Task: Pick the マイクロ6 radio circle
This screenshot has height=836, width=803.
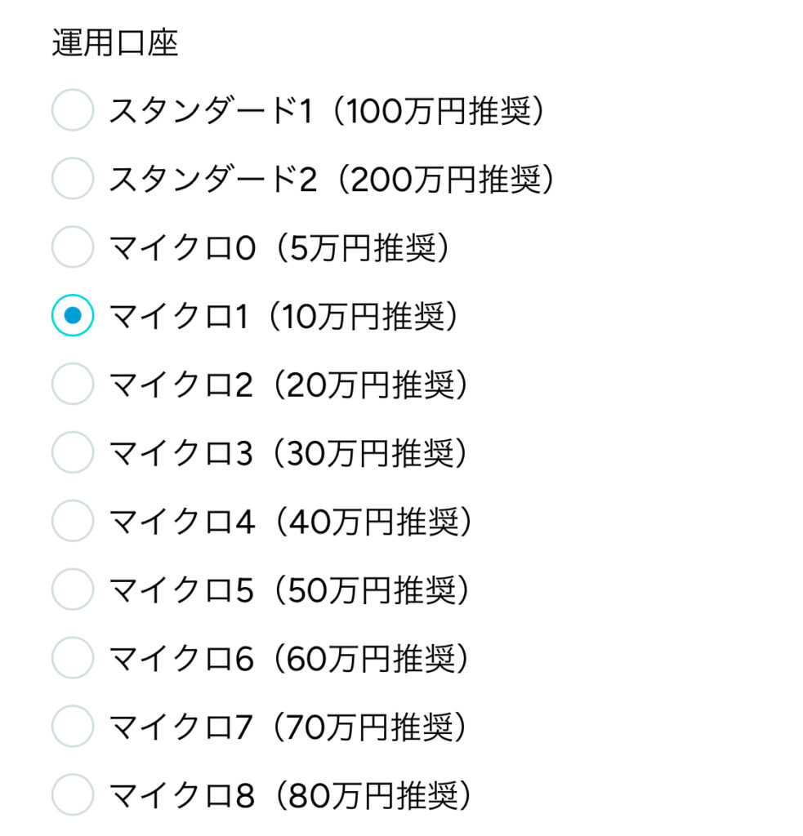Action: pyautogui.click(x=73, y=657)
